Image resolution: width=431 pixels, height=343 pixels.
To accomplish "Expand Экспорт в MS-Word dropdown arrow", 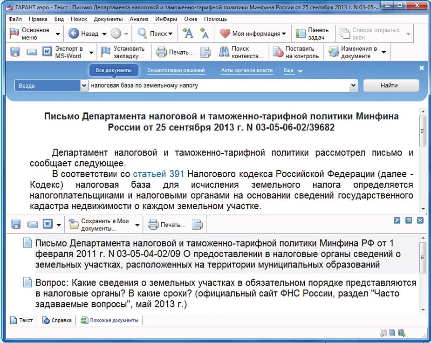I will point(91,53).
